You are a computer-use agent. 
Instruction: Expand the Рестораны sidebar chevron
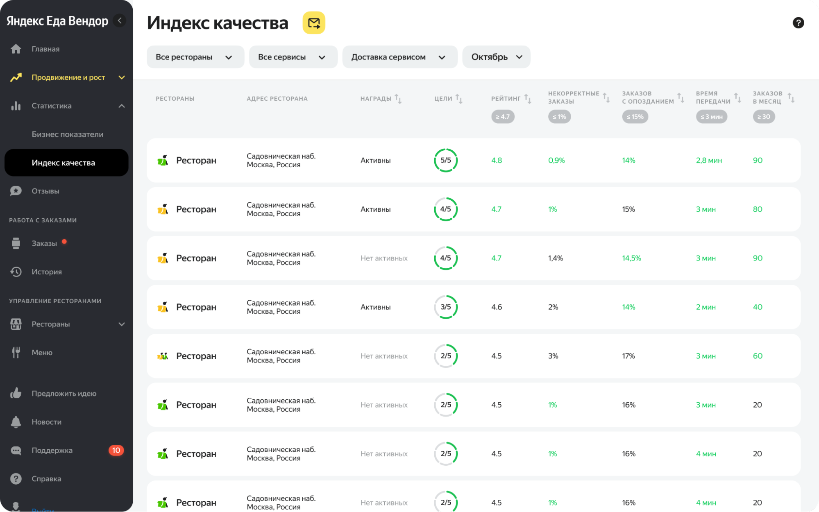122,324
